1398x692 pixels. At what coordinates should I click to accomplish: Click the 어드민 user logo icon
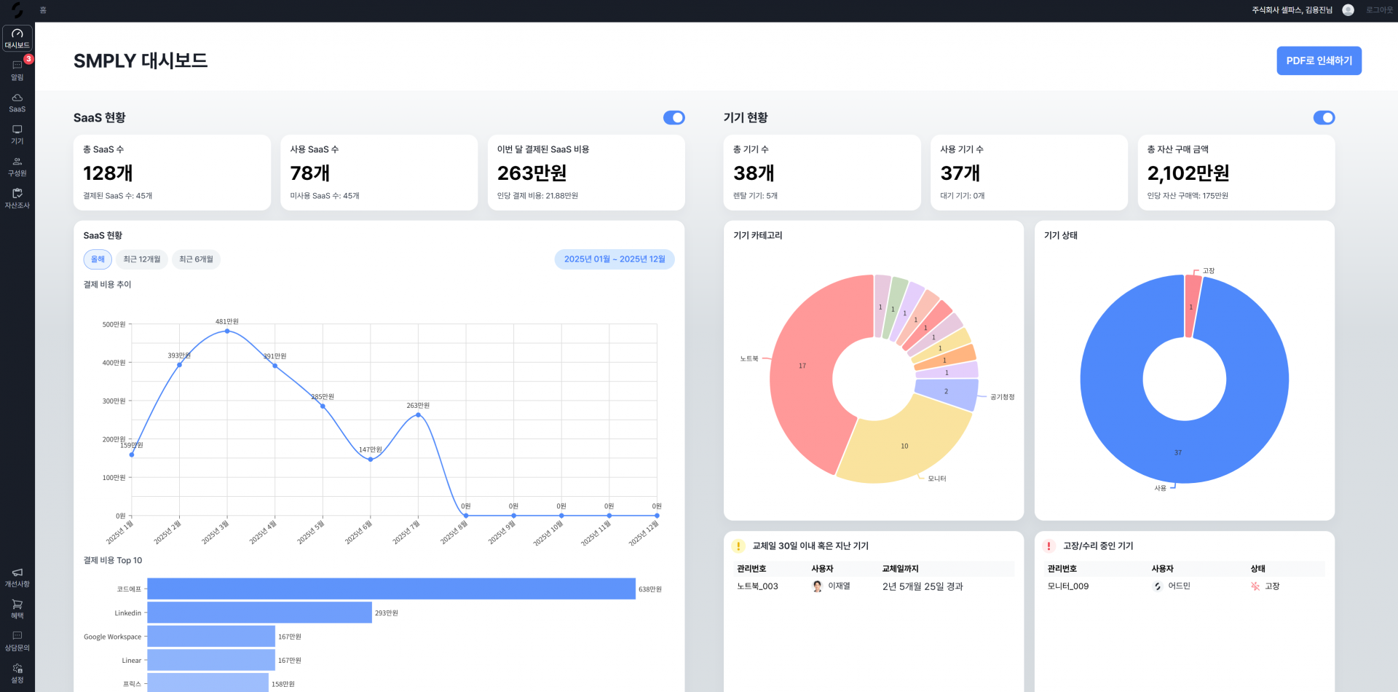click(x=1157, y=586)
